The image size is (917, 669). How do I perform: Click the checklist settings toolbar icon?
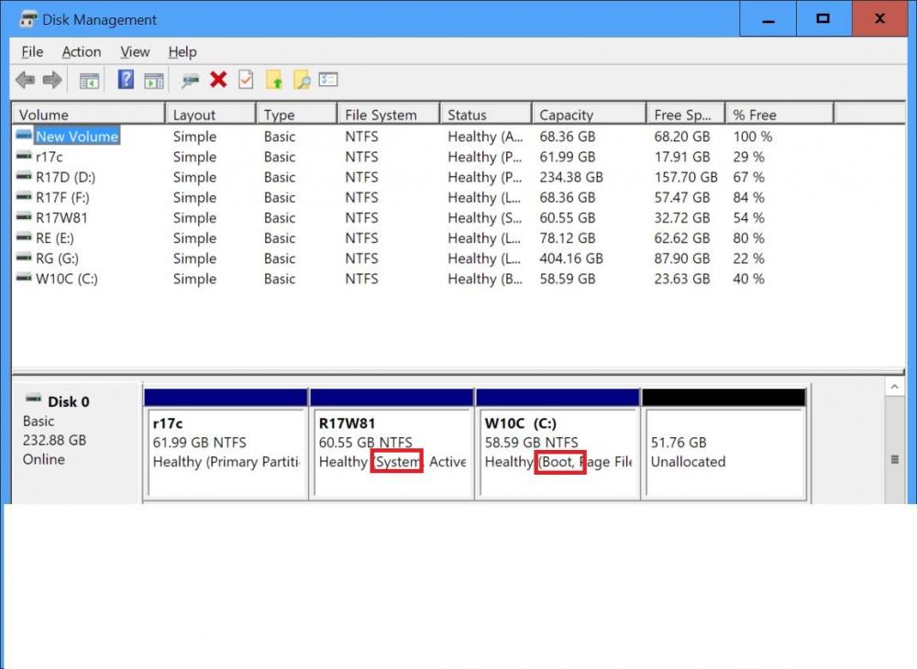pos(328,80)
